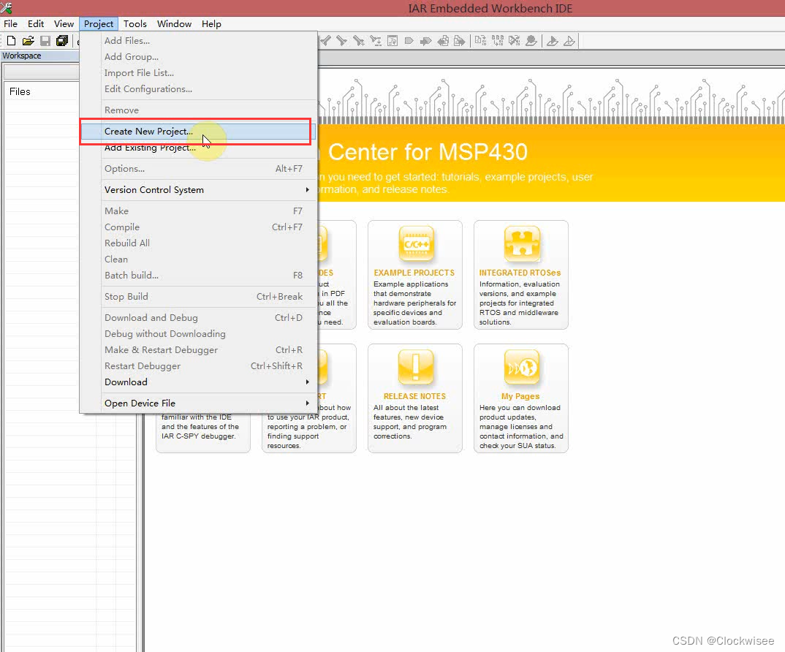Image resolution: width=785 pixels, height=652 pixels.
Task: Click the Toggle Breakpoint icon
Action: click(531, 41)
